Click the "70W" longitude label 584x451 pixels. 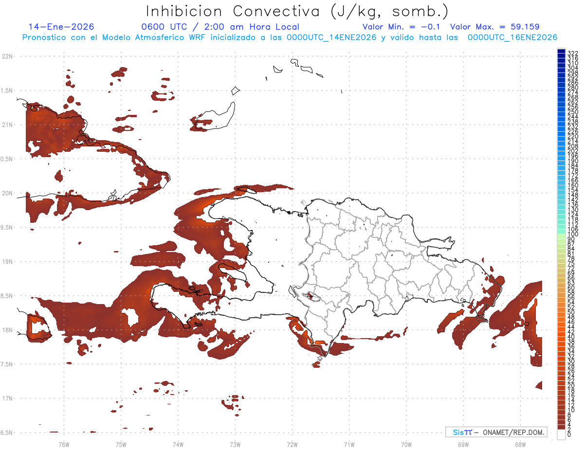pyautogui.click(x=406, y=444)
